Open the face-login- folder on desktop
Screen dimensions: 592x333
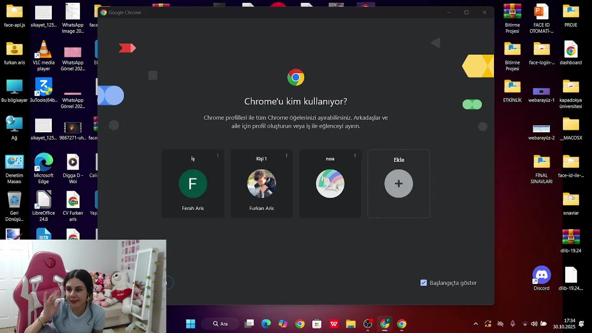coord(542,53)
